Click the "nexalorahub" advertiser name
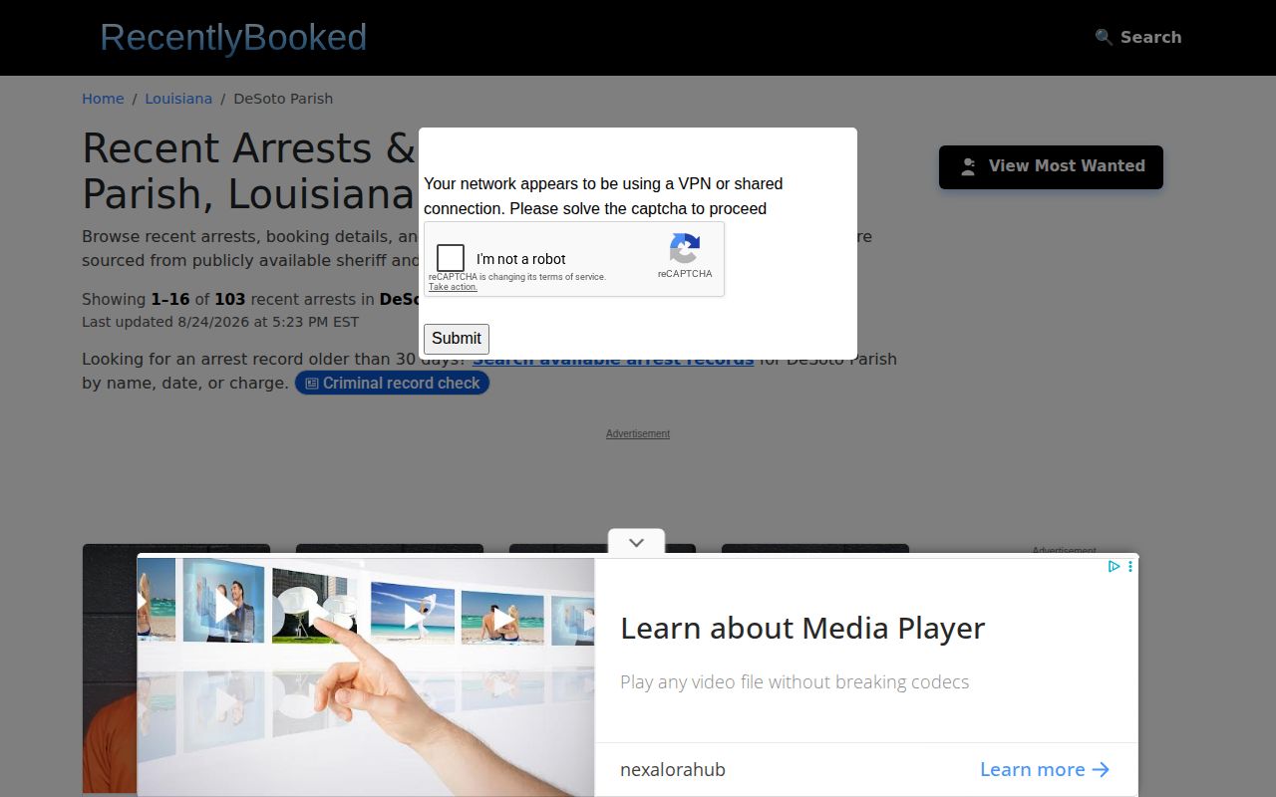The width and height of the screenshot is (1276, 797). point(673,770)
